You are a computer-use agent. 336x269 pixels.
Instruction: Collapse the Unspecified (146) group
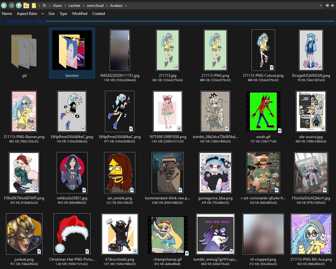point(4,21)
